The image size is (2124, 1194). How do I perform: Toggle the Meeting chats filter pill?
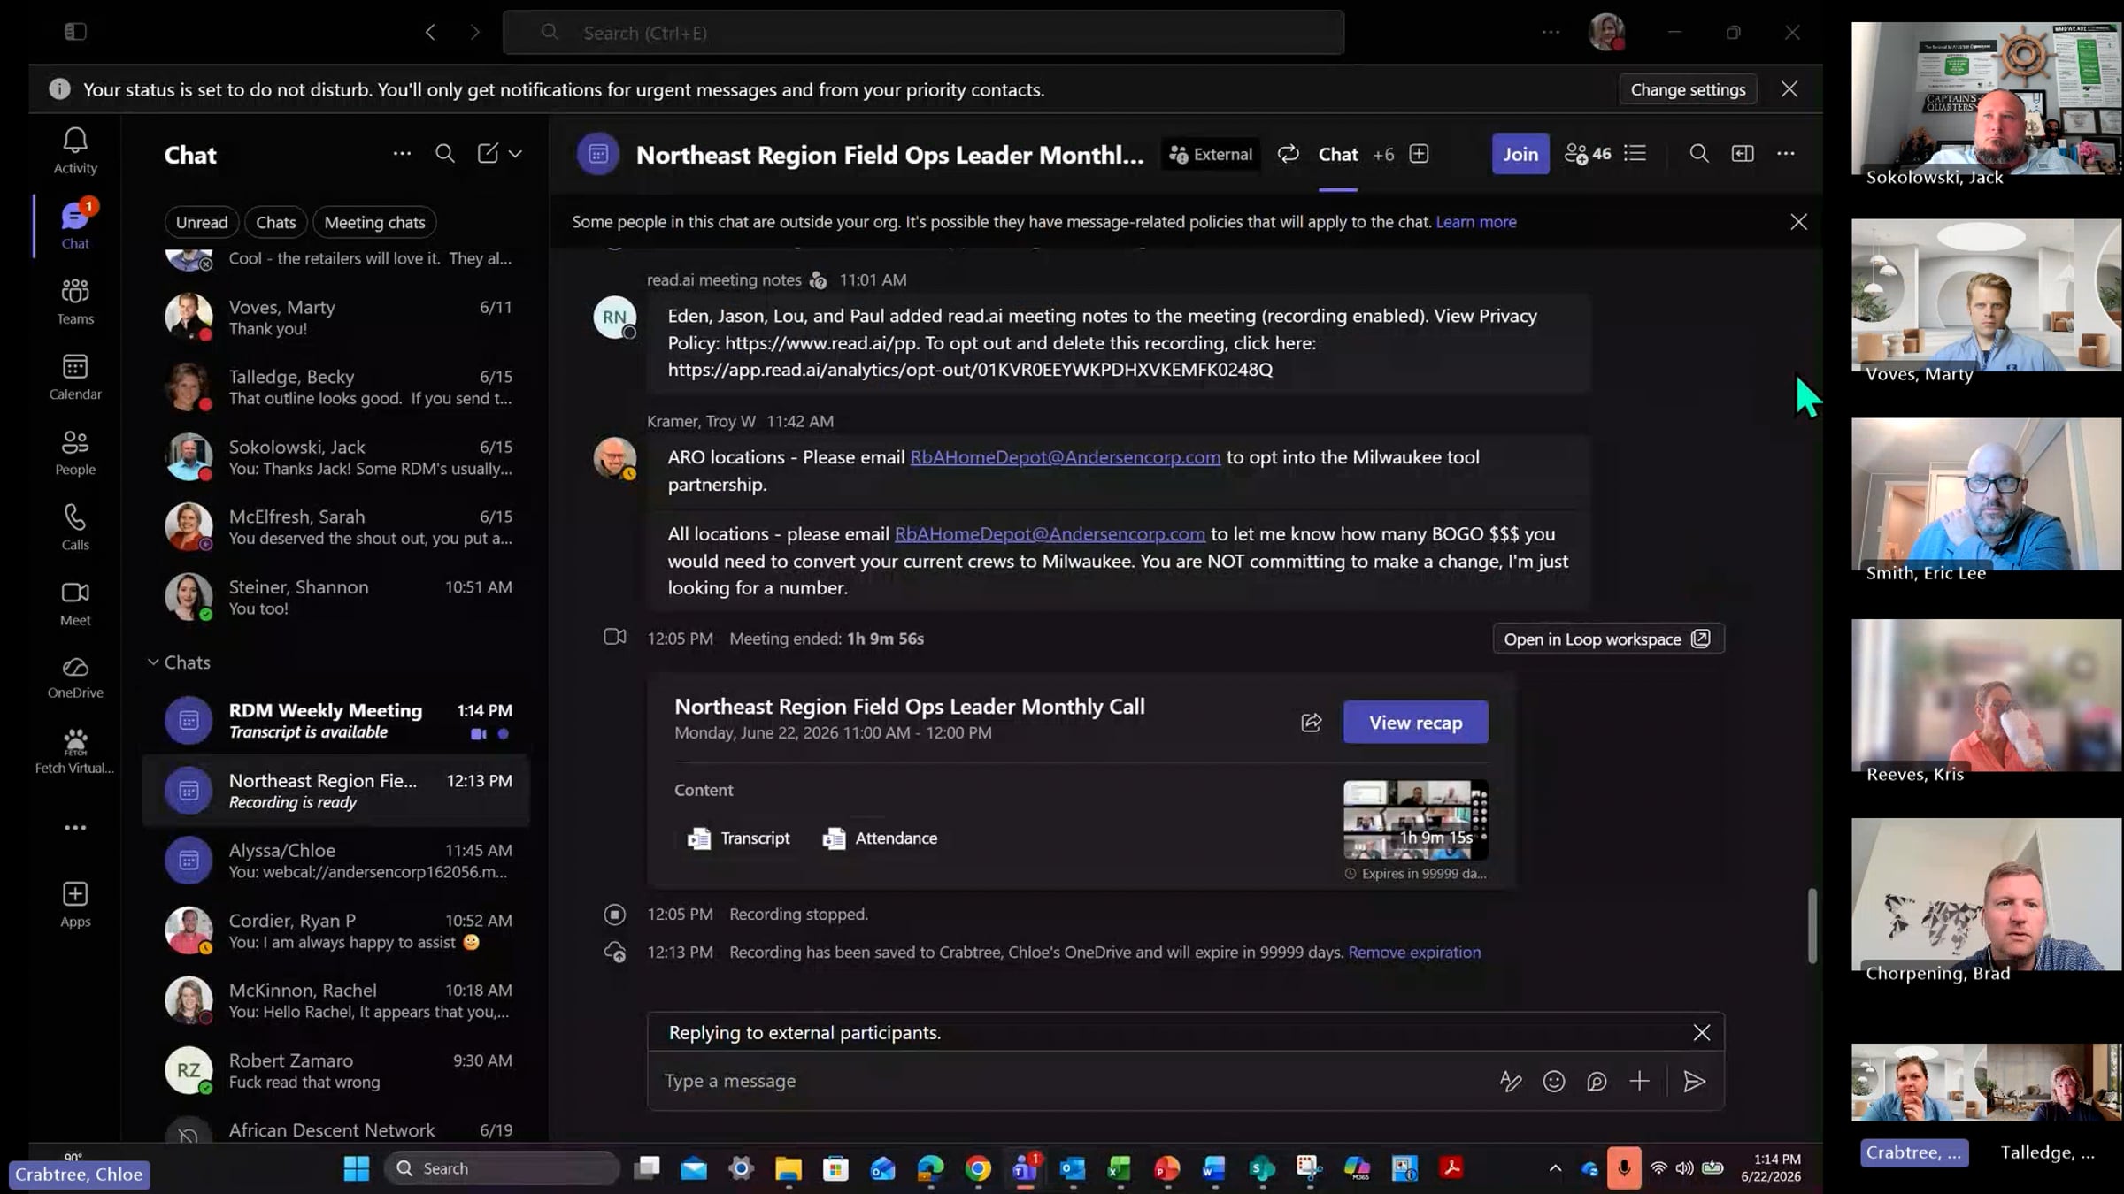point(374,222)
